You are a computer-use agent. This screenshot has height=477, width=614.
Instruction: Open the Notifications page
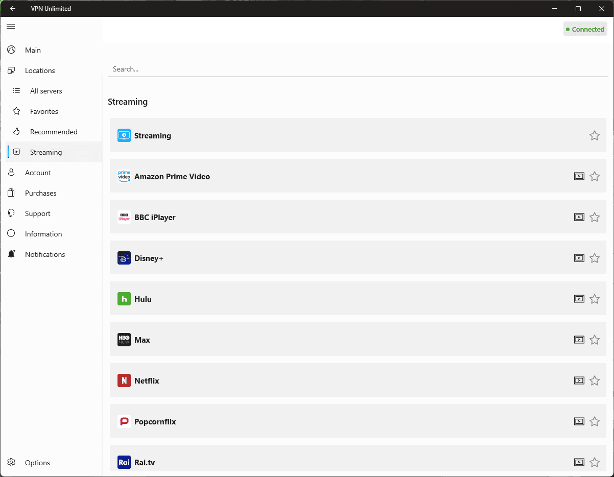pos(45,254)
